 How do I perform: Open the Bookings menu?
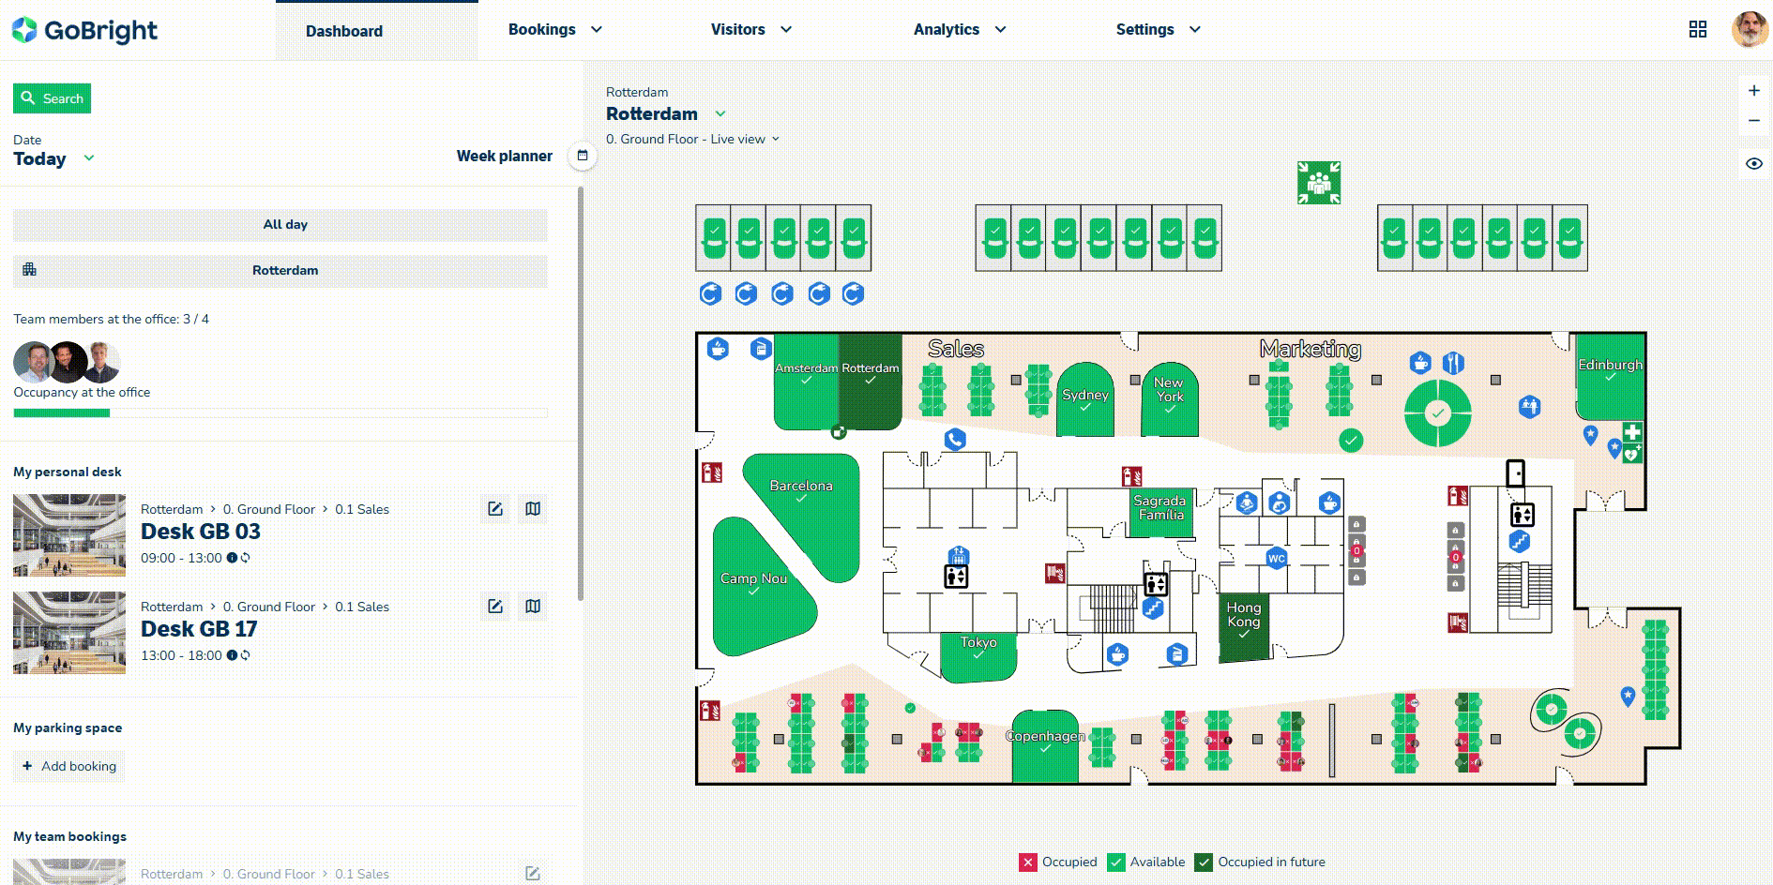click(x=553, y=29)
